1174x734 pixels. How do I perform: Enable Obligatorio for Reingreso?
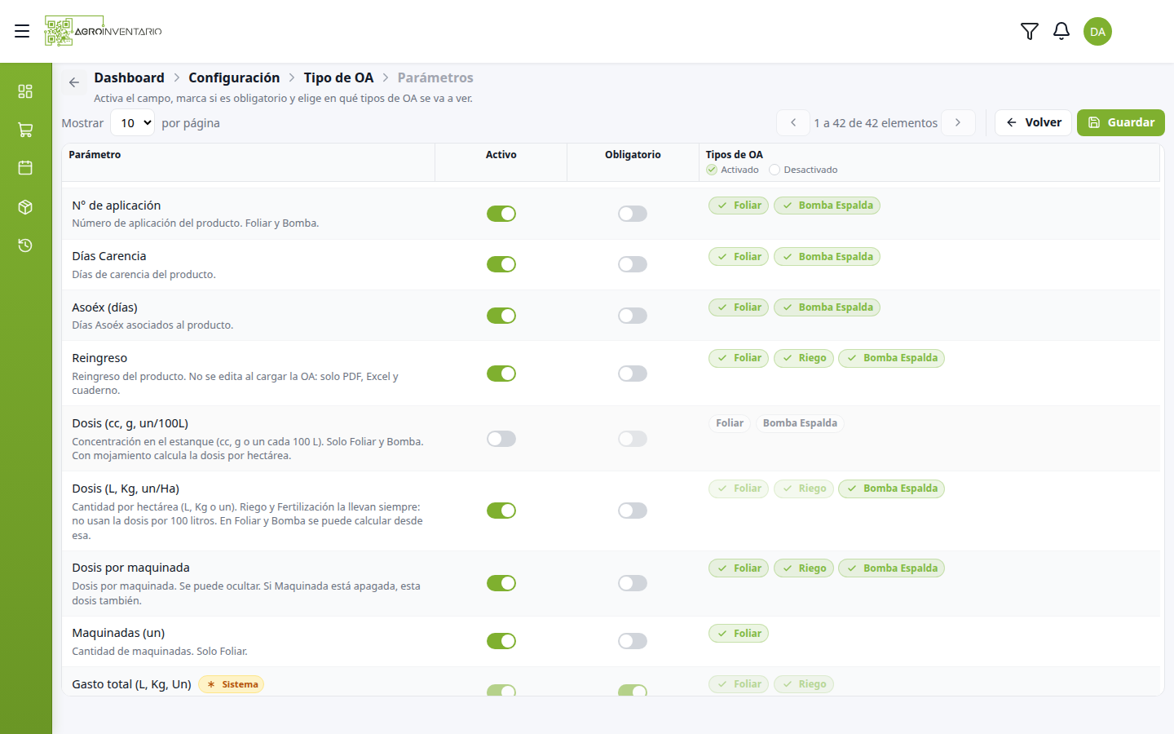[633, 374]
